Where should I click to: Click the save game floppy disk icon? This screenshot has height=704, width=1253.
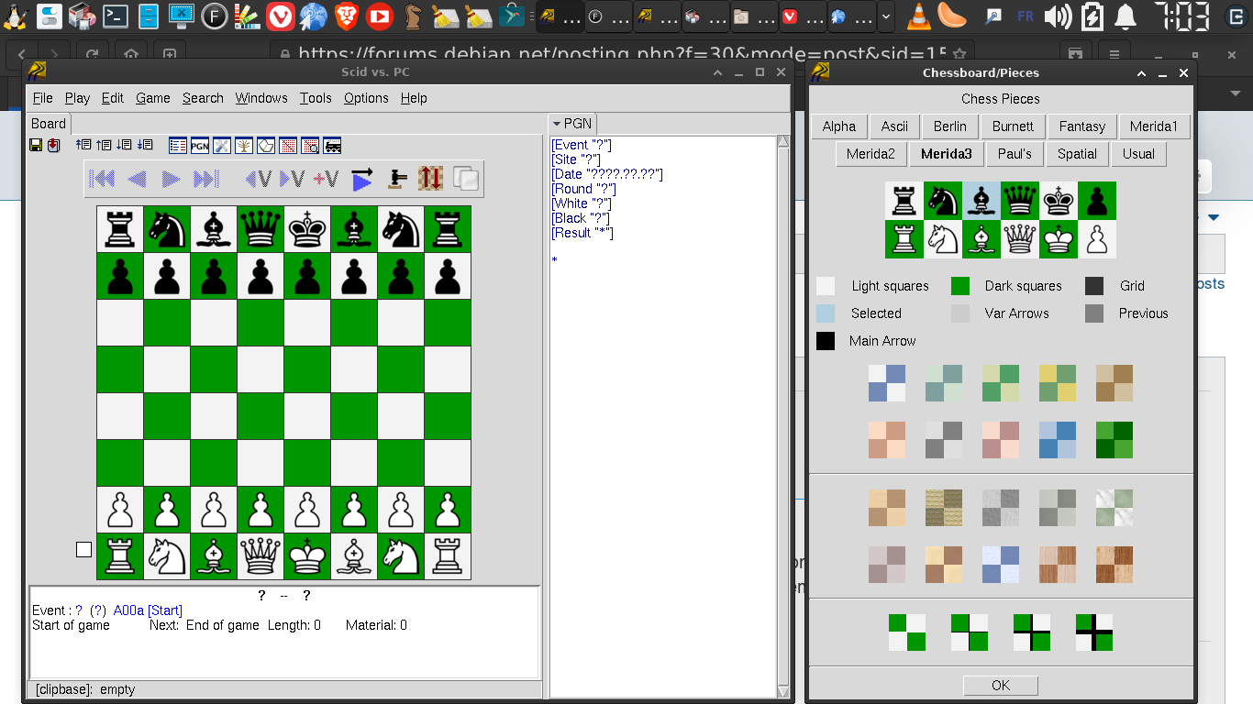36,145
